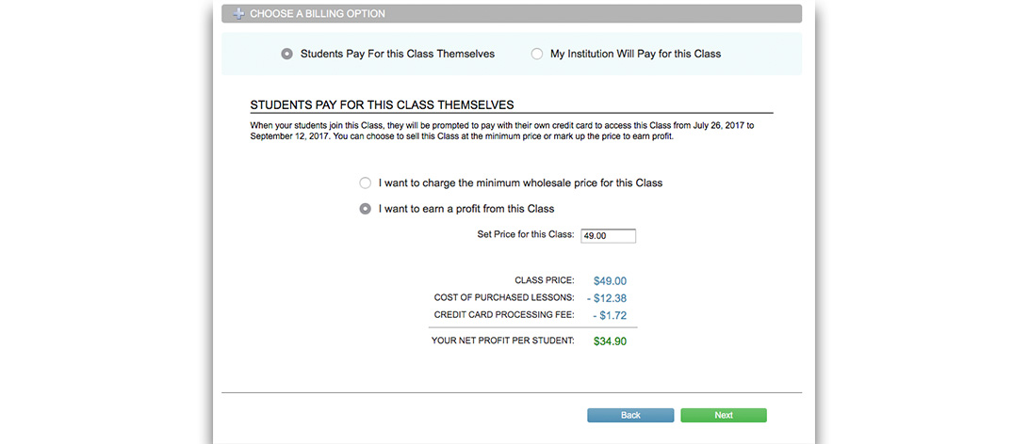This screenshot has width=1029, height=444.
Task: Select the Students Pay radio button
Action: coord(286,55)
